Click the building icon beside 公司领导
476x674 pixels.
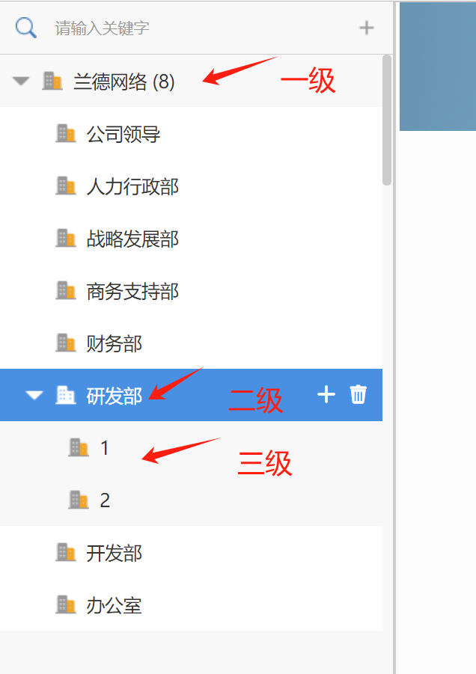coord(66,133)
